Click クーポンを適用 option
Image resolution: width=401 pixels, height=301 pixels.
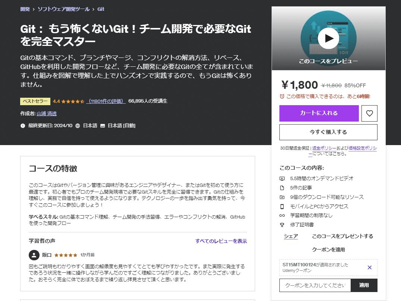328,250
